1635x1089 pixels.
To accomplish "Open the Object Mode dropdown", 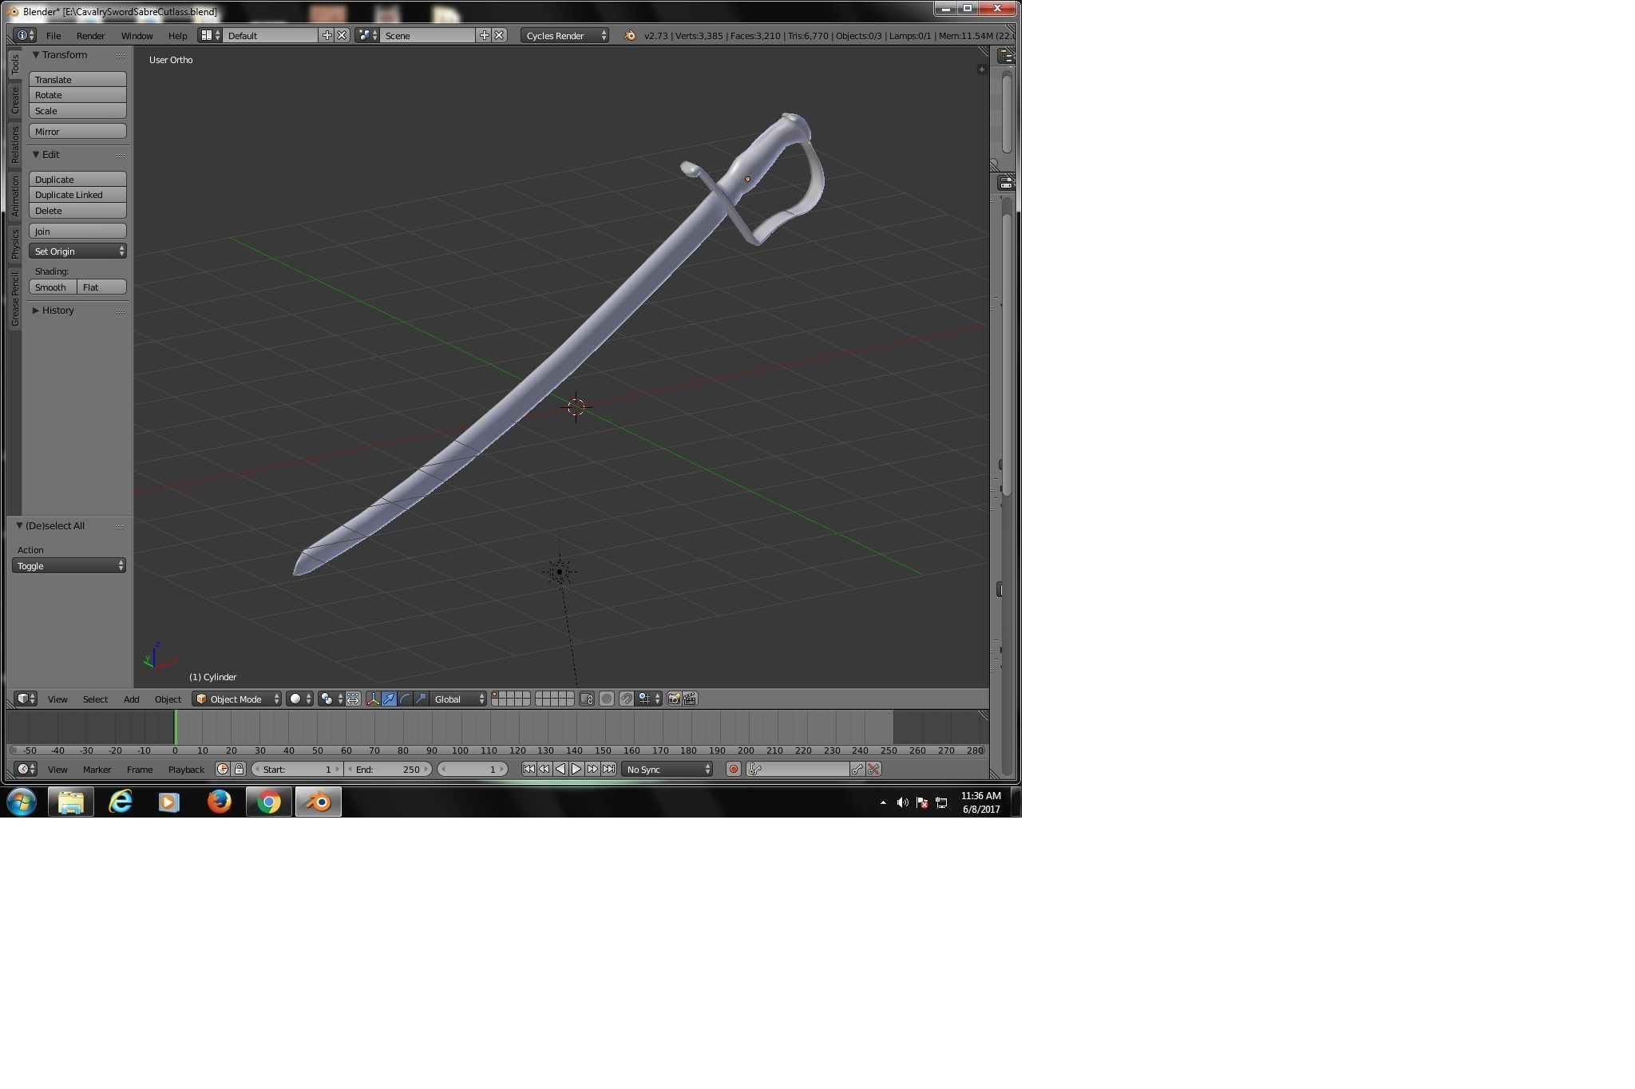I will coord(237,699).
